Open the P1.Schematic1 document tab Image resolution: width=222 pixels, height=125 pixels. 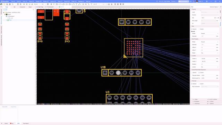tap(49, 7)
